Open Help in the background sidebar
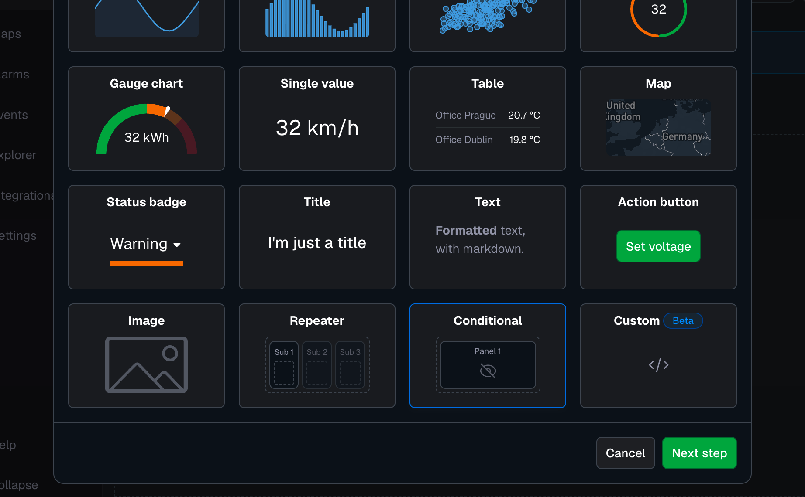The width and height of the screenshot is (805, 497). click(8, 445)
